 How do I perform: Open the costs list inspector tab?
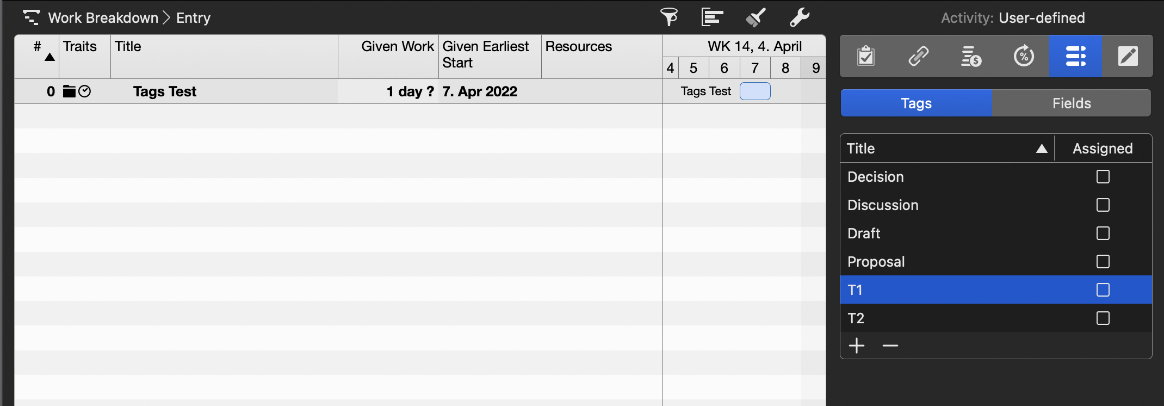[971, 56]
